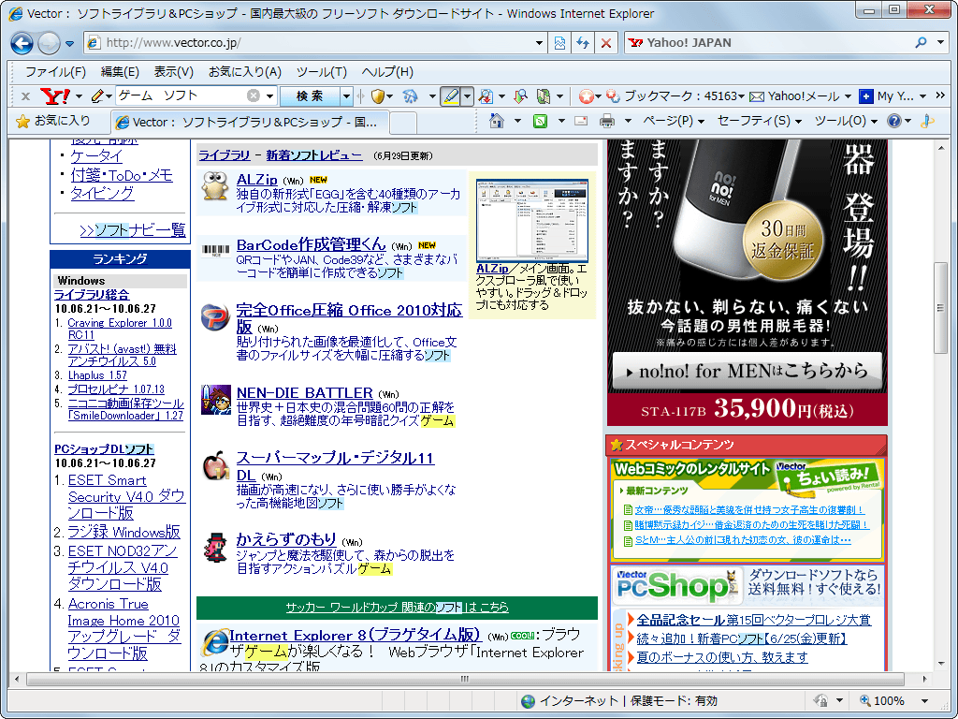Screen dimensions: 958x719
Task: Open the ファイル(F) menu
Action: [55, 72]
